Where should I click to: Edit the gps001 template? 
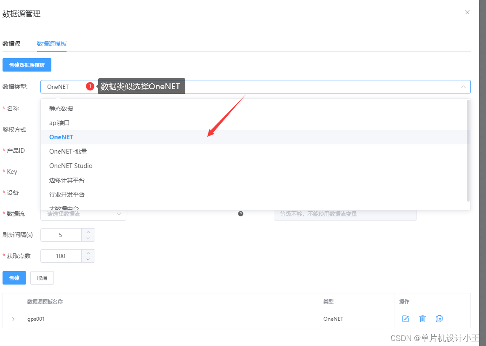(406, 319)
